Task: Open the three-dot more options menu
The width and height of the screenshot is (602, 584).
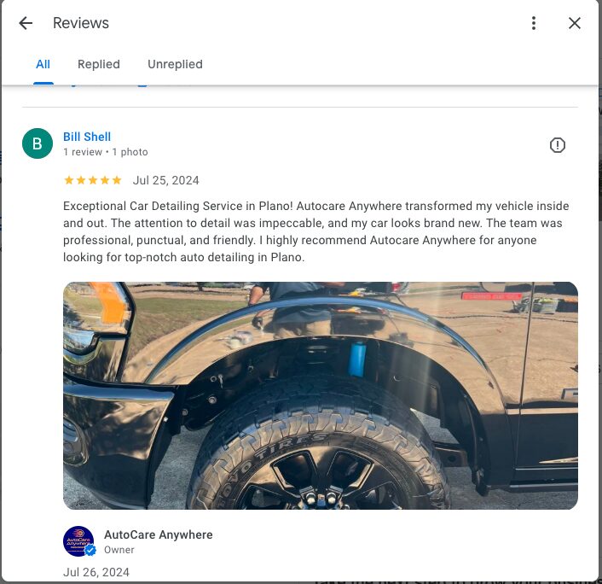Action: pyautogui.click(x=534, y=23)
